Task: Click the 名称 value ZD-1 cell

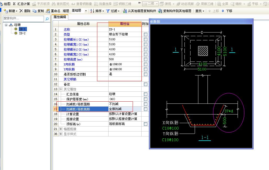Action: 125,29
